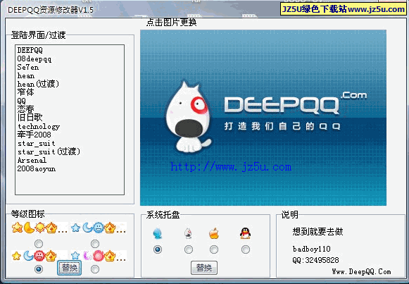Click QQ:32495828 text in 说明 panel
Screen dimensions: 409x284
click(x=315, y=260)
